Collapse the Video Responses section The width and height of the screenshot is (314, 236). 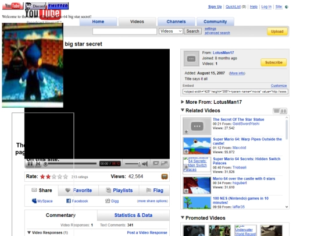29,233
